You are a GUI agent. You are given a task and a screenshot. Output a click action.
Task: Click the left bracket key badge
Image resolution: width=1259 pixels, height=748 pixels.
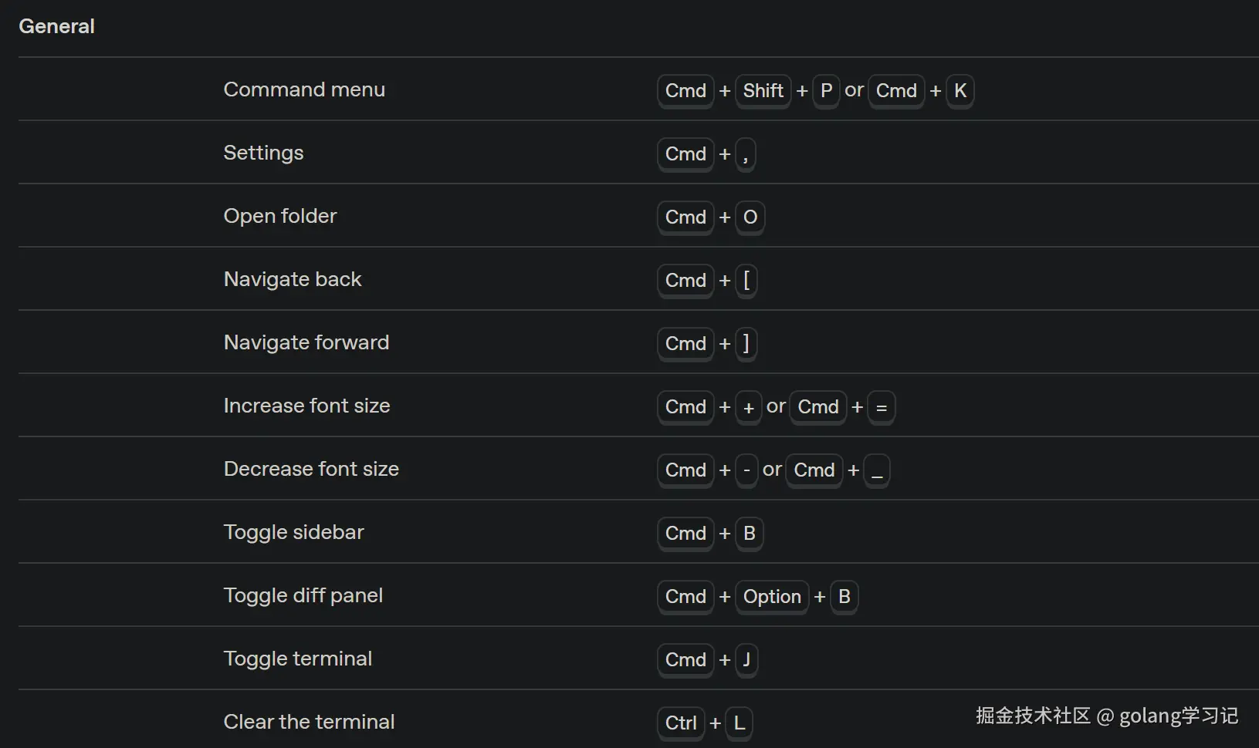tap(746, 281)
